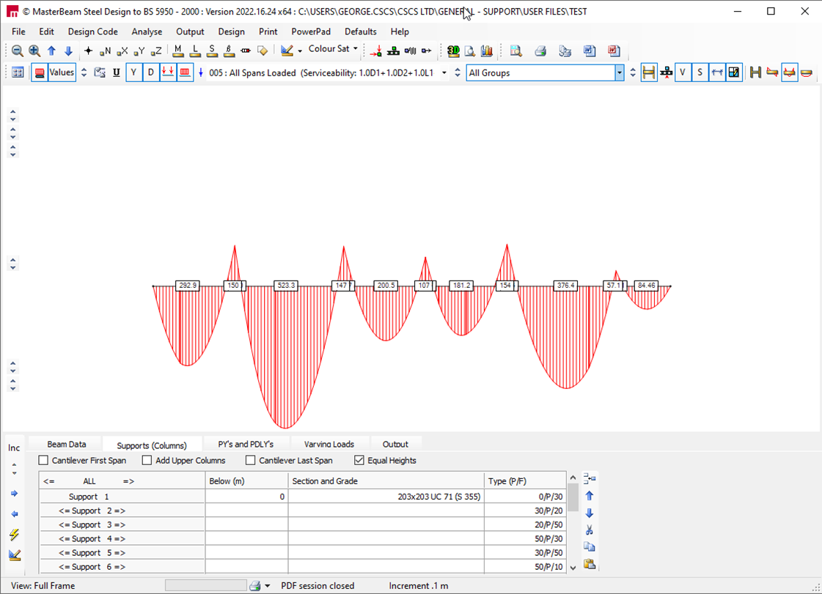Expand the load case dropdown arrow
Image resolution: width=822 pixels, height=594 pixels.
(444, 73)
